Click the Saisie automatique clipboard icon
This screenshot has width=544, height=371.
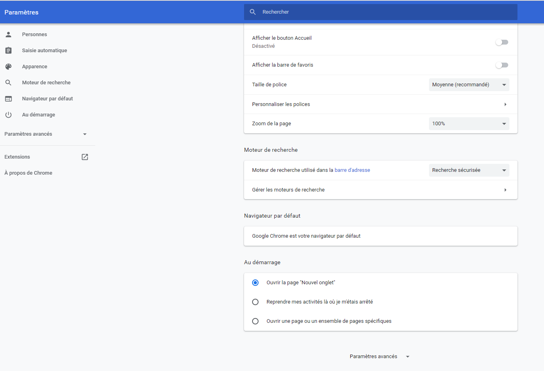tap(8, 51)
